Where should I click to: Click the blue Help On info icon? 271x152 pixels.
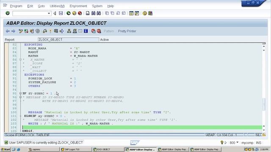coord(86,31)
